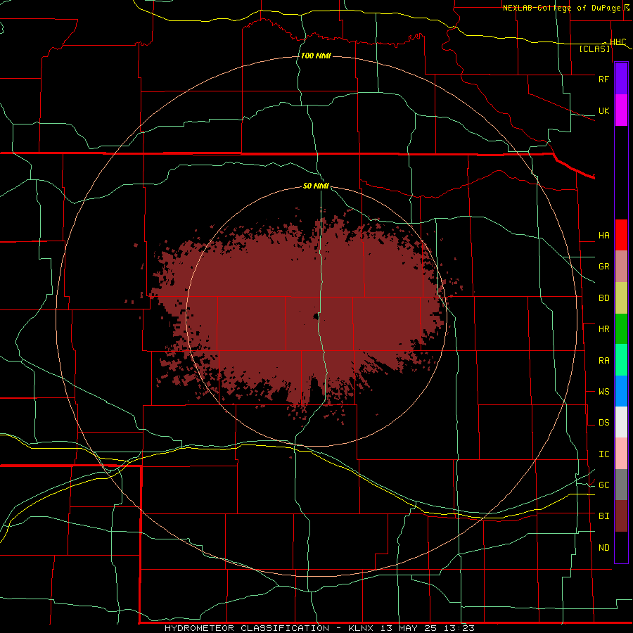Click the '[CLAS]' label above the legend
This screenshot has width=633, height=633.
point(594,49)
